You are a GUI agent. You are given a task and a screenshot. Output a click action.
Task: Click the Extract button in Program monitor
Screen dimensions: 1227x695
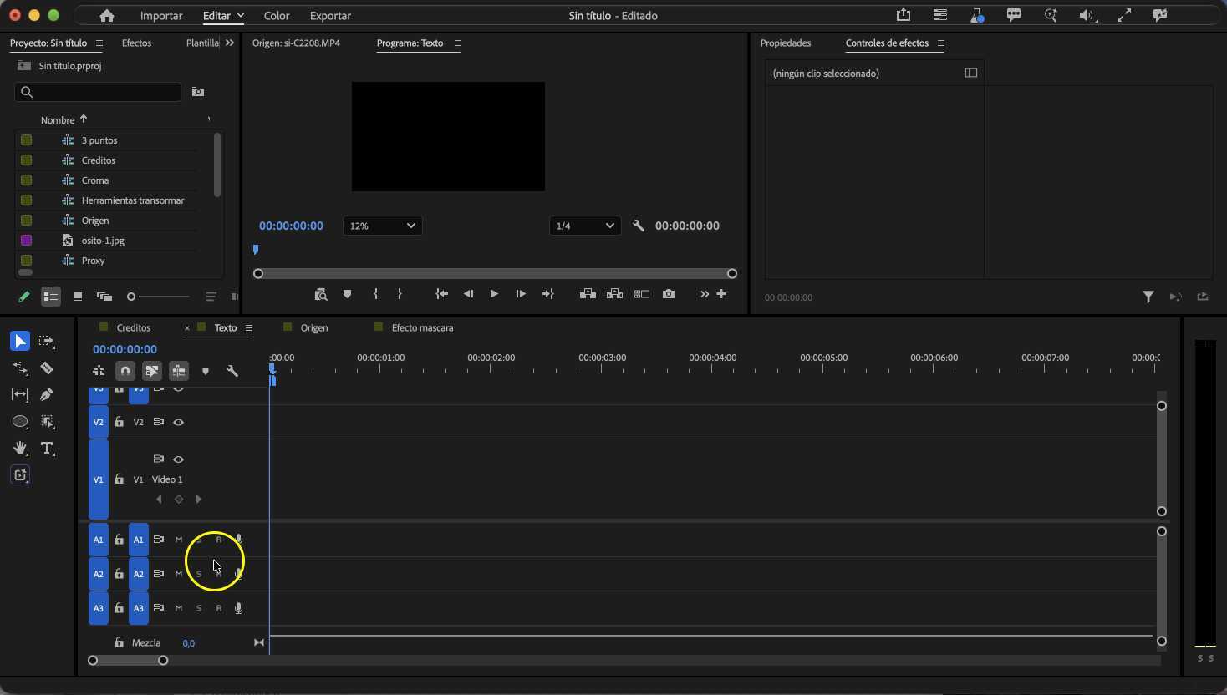[614, 294]
